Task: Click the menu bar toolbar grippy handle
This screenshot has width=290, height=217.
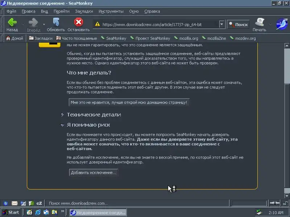Action: [2, 11]
